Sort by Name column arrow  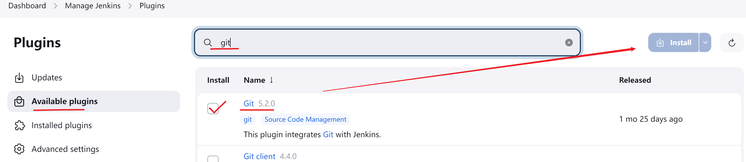point(271,80)
